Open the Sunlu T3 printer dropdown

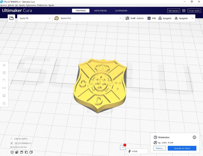(35, 18)
